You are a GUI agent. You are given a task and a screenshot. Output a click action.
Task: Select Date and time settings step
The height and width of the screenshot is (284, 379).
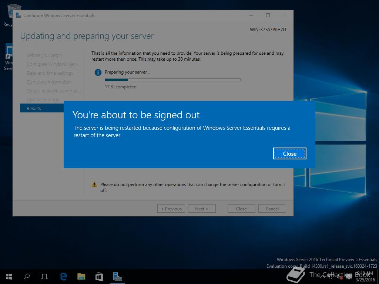pyautogui.click(x=50, y=73)
